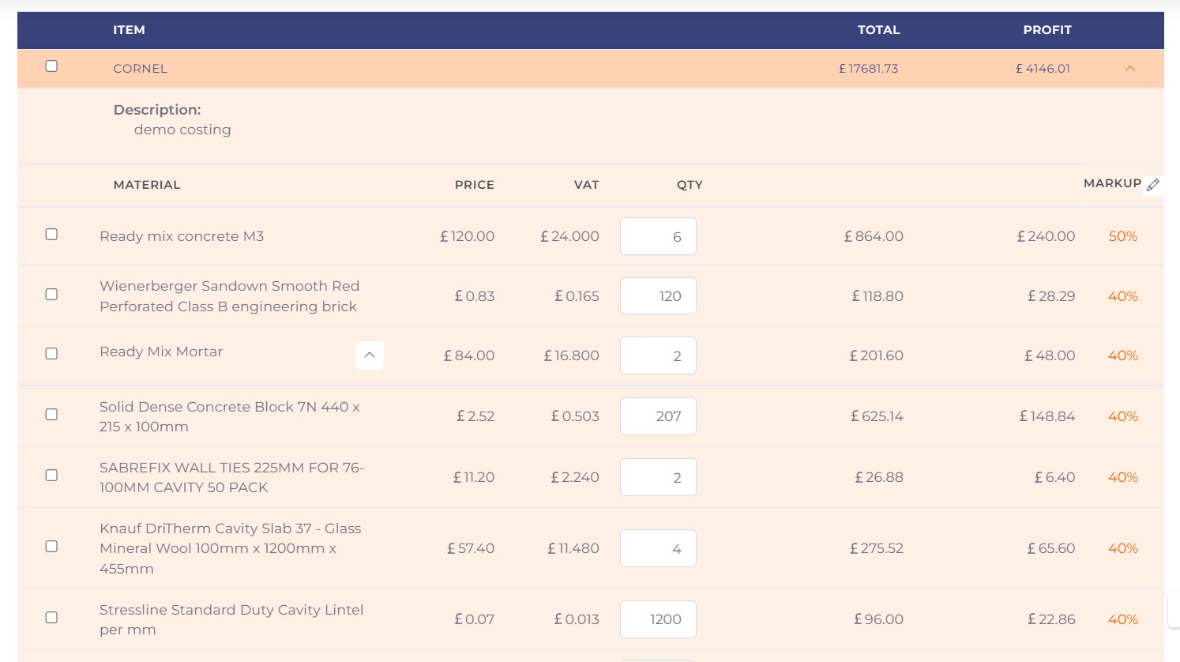This screenshot has height=662, width=1180.
Task: Click the quantity field showing 207
Action: tap(658, 416)
